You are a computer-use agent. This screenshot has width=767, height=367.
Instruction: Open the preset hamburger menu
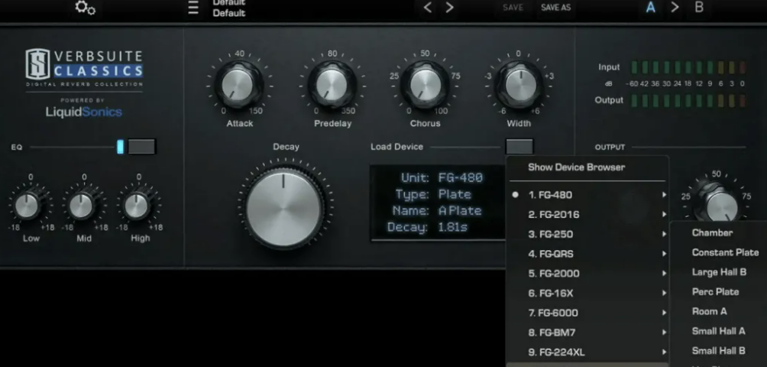point(194,8)
